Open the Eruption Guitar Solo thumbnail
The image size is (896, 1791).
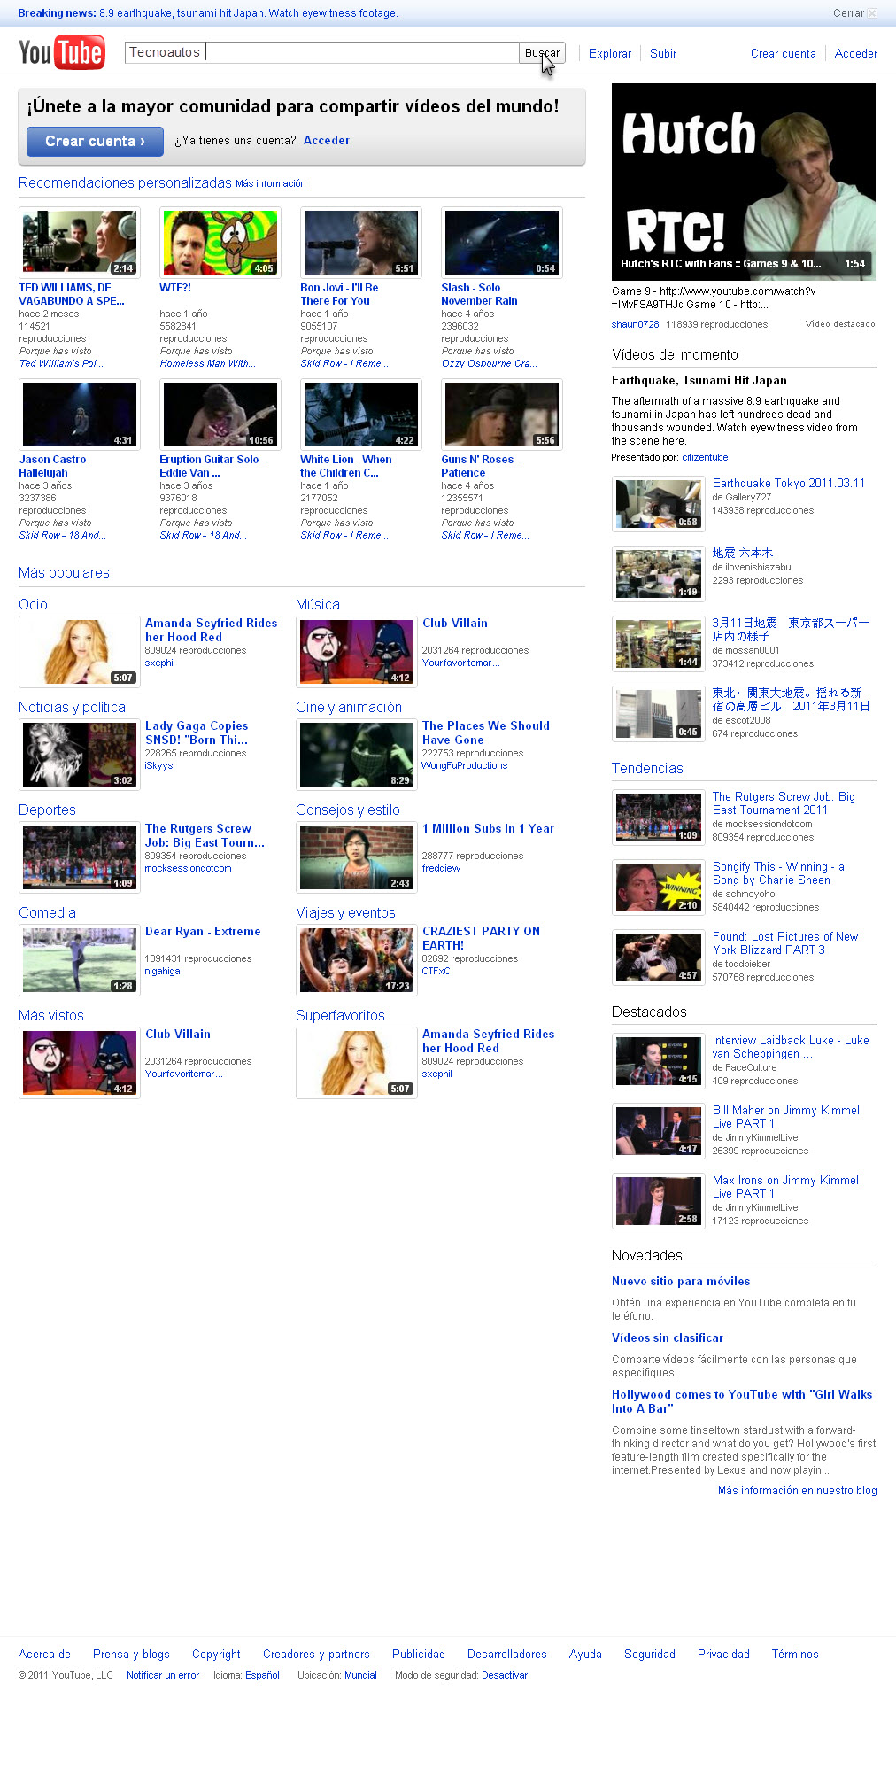click(x=220, y=415)
